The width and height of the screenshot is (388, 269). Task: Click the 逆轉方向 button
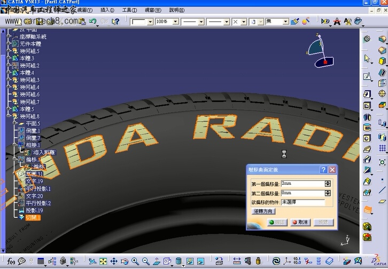[x=263, y=211]
